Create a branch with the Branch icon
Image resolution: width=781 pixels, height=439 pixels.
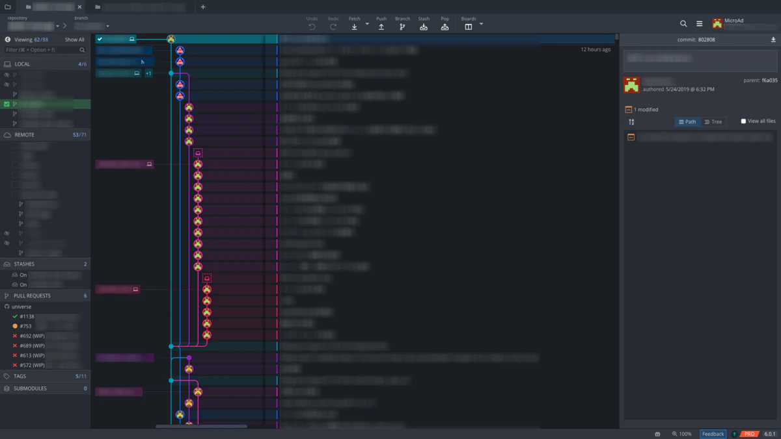coord(402,27)
